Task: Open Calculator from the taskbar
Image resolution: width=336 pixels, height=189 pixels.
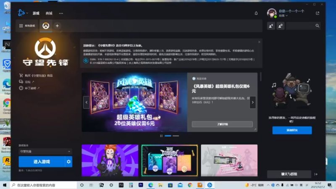Action: tap(131, 185)
